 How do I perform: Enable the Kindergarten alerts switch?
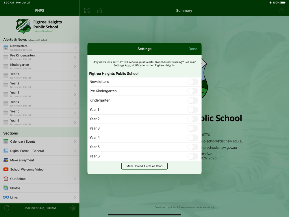(193, 100)
